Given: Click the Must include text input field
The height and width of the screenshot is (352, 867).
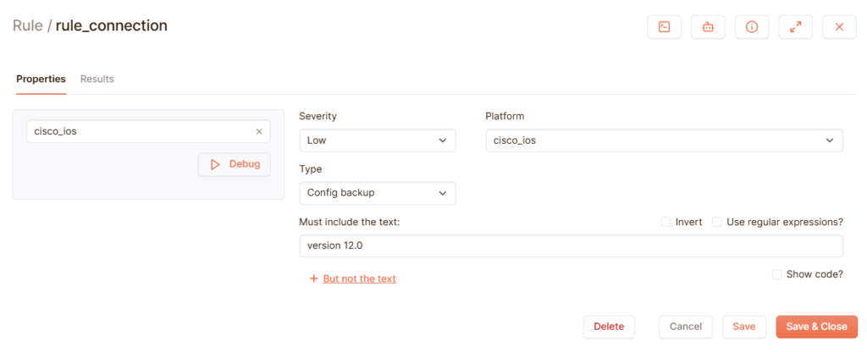Looking at the screenshot, I should [571, 245].
